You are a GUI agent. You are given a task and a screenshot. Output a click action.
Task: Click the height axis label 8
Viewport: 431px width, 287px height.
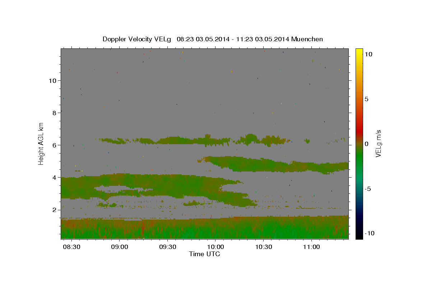pyautogui.click(x=55, y=113)
